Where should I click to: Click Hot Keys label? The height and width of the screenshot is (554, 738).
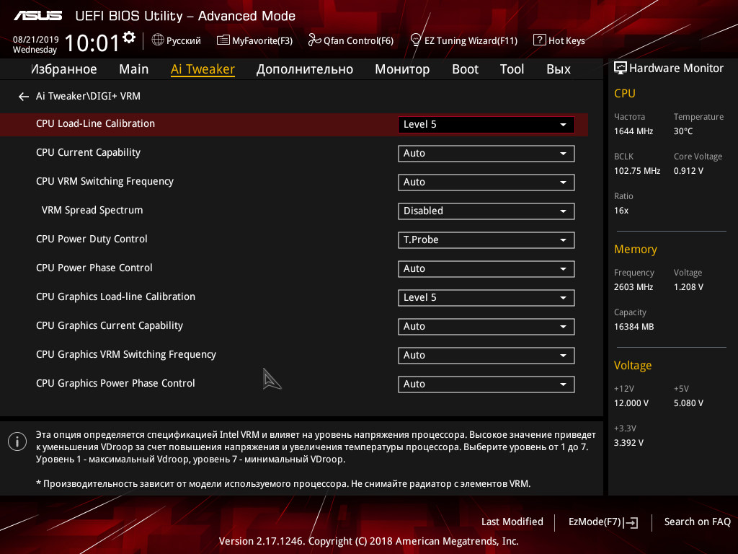click(566, 40)
